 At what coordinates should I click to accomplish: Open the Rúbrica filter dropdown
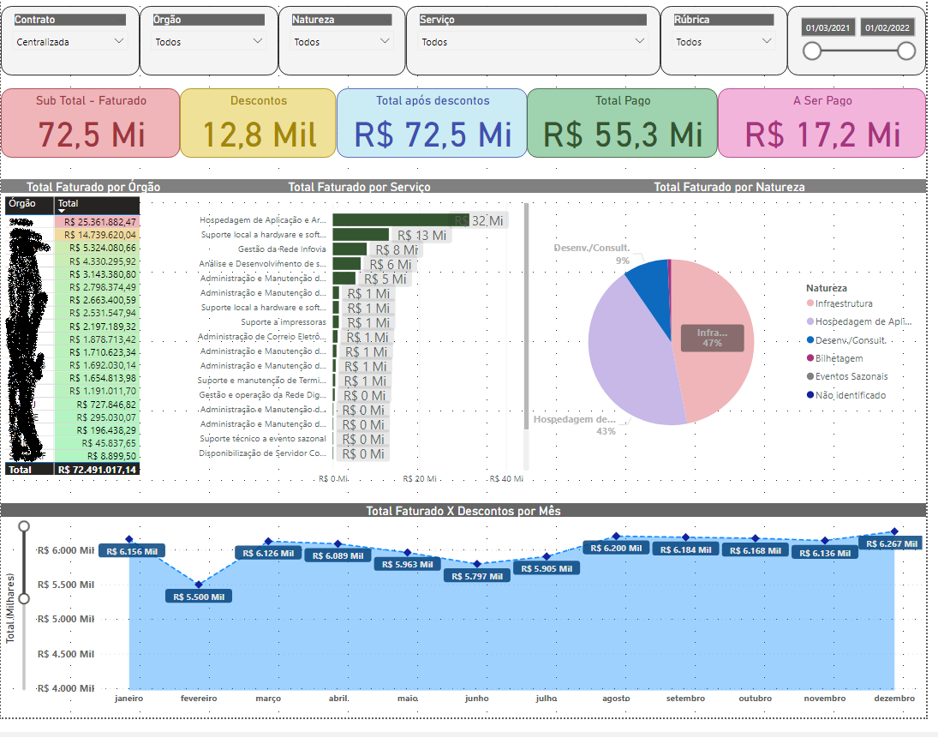[x=723, y=42]
